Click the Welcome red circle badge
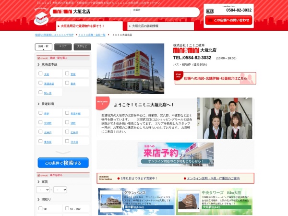Image resolution: width=288 pixels, height=216 pixels. 103,103
